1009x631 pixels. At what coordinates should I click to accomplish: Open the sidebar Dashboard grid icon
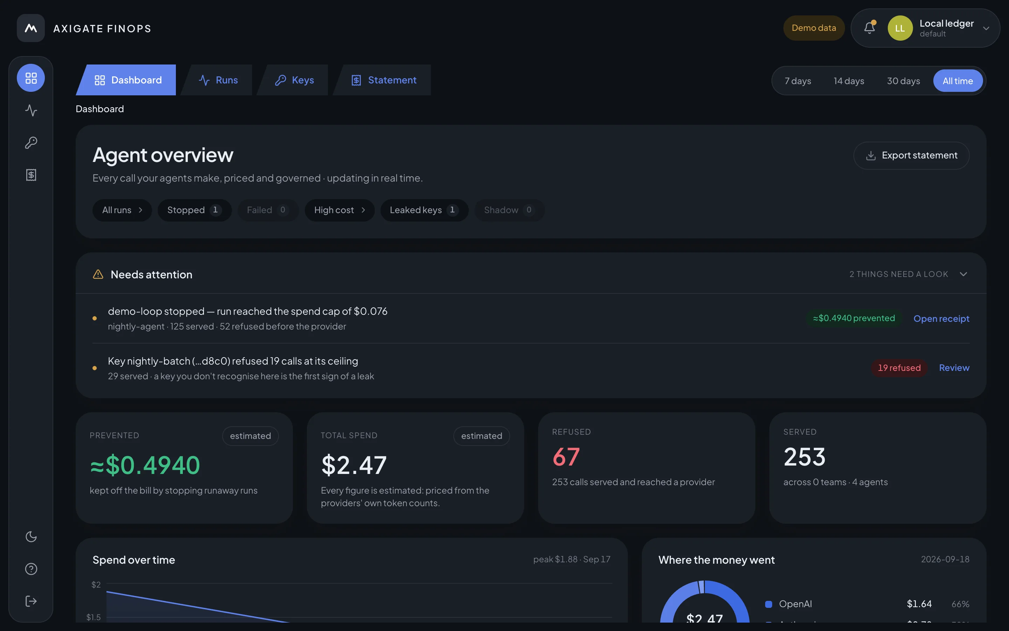tap(31, 78)
